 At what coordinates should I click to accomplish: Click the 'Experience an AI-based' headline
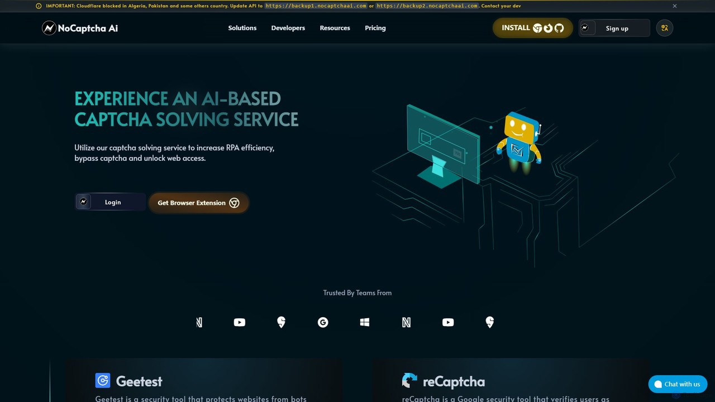(x=187, y=109)
